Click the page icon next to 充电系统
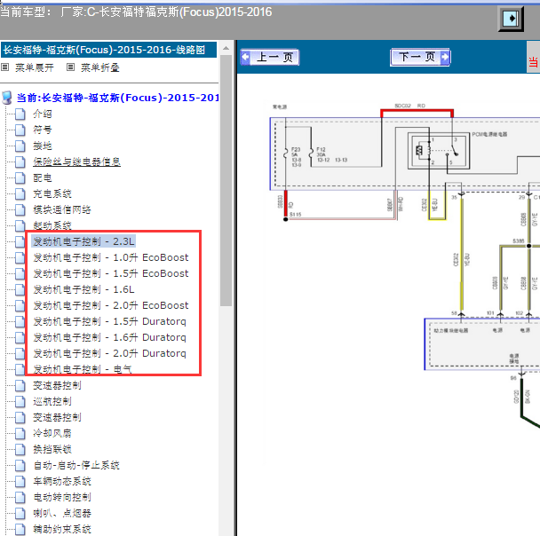This screenshot has width=540, height=536. click(x=20, y=193)
